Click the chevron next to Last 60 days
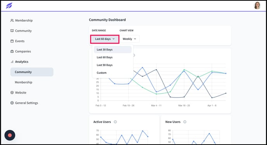Image resolution: width=267 pixels, height=145 pixels. (114, 39)
